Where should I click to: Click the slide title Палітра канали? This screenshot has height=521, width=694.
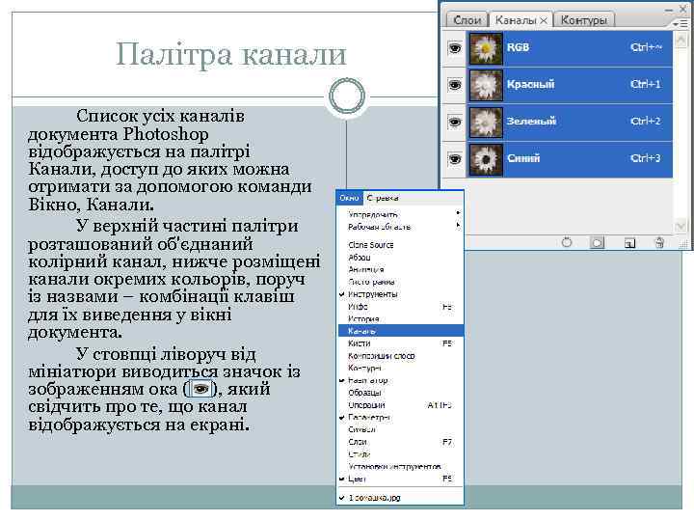pos(231,55)
